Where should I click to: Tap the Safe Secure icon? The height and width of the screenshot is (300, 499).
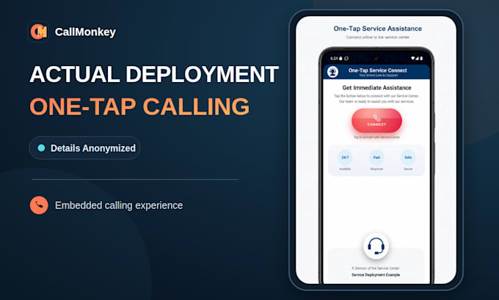point(408,158)
